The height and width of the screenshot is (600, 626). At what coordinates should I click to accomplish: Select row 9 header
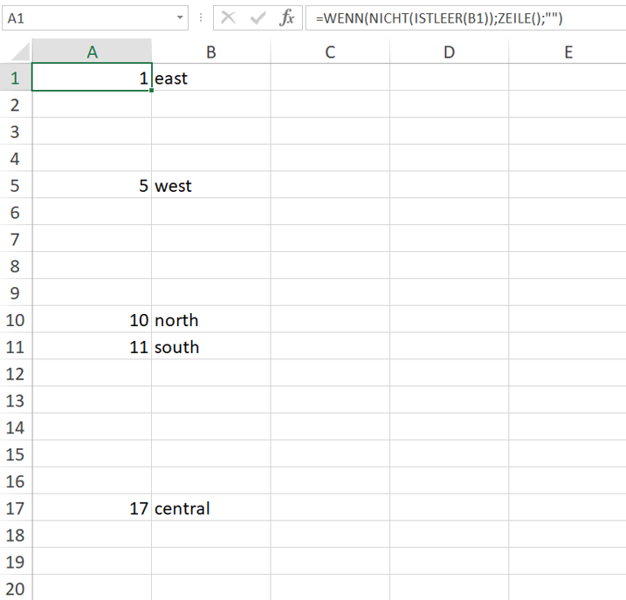pos(16,292)
